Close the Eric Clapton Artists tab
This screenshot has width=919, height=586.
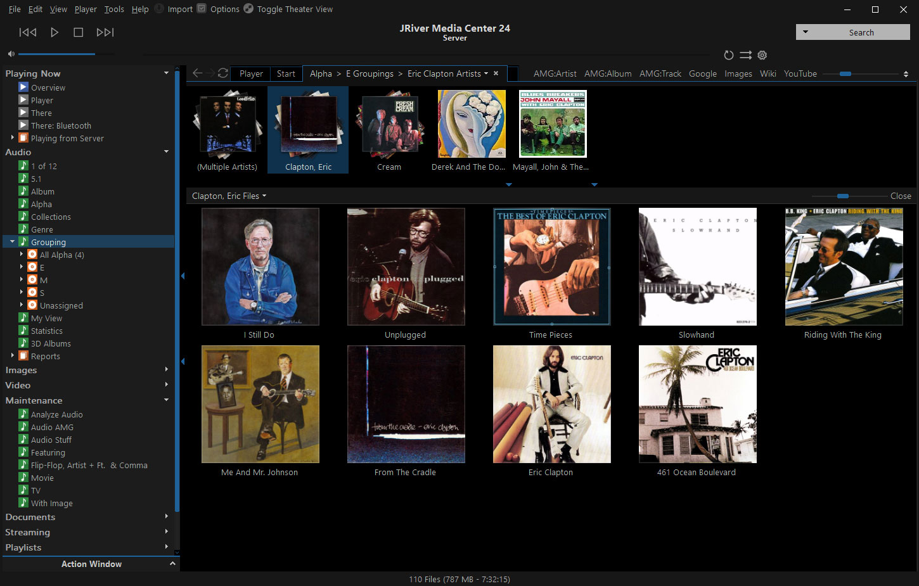coord(496,73)
